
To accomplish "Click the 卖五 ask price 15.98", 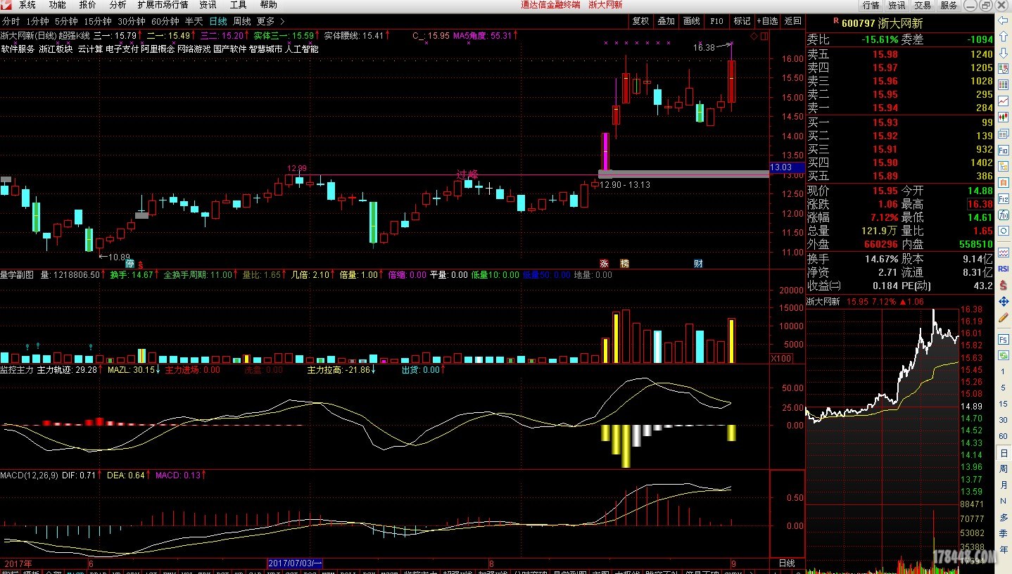I will (885, 54).
